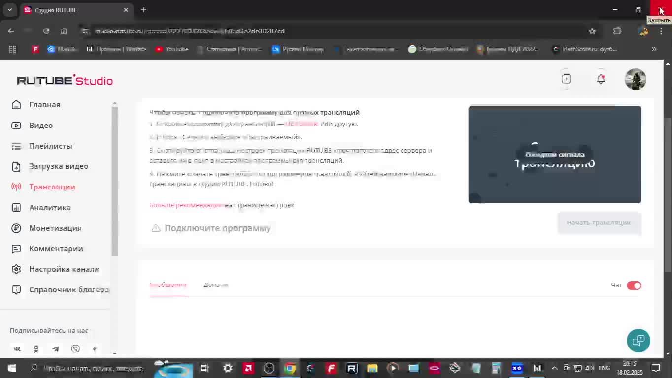Open Настройка канала in the sidebar
The height and width of the screenshot is (378, 672).
[x=64, y=269]
